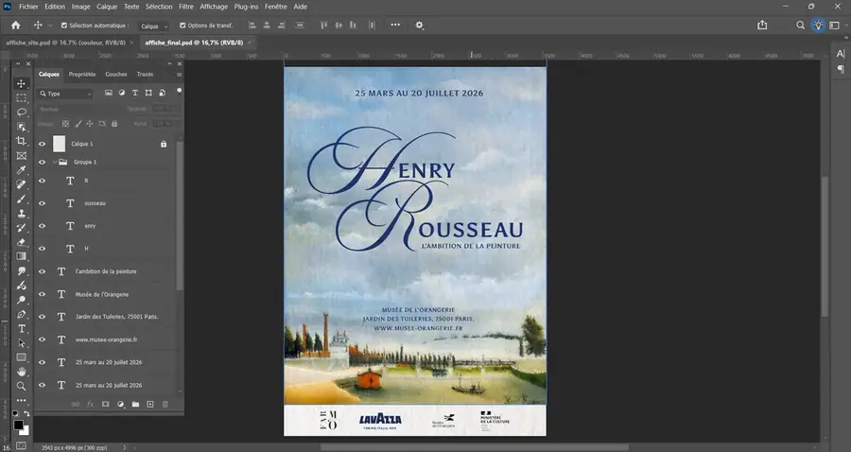The image size is (851, 452).
Task: Select the Horizontal Type tool
Action: 21,328
